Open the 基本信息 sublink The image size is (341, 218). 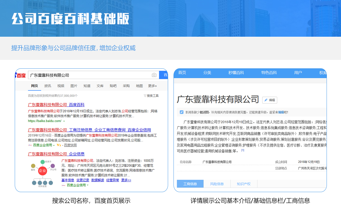tap(68, 180)
